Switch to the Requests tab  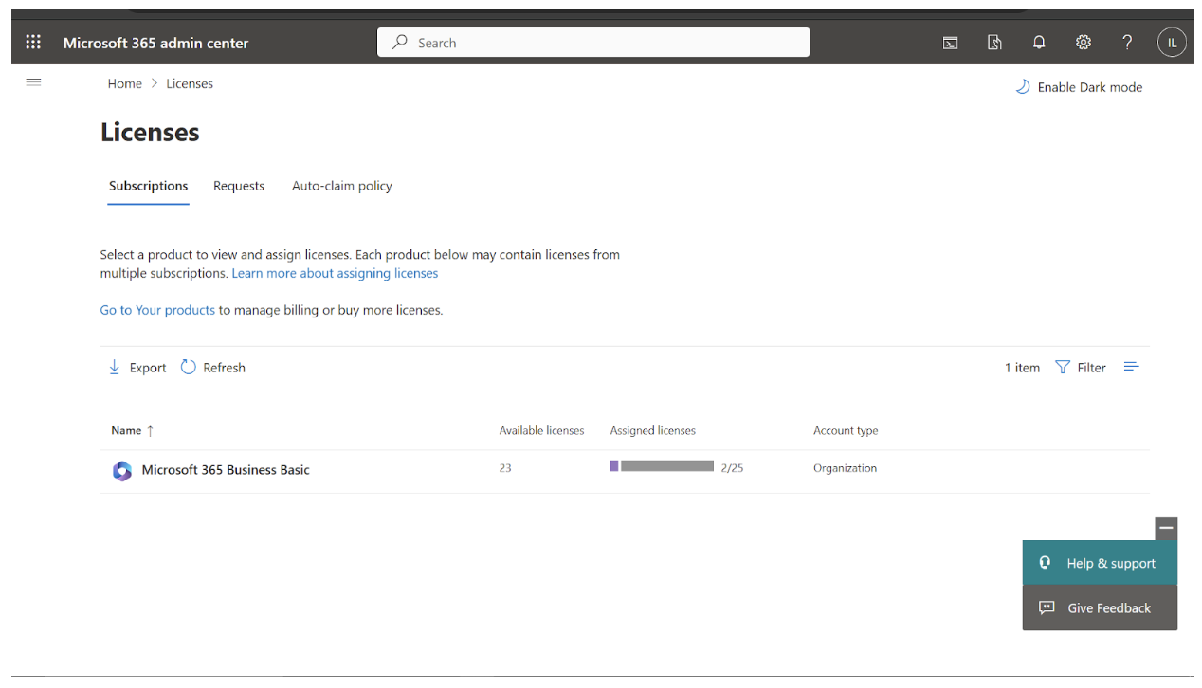[x=239, y=186]
